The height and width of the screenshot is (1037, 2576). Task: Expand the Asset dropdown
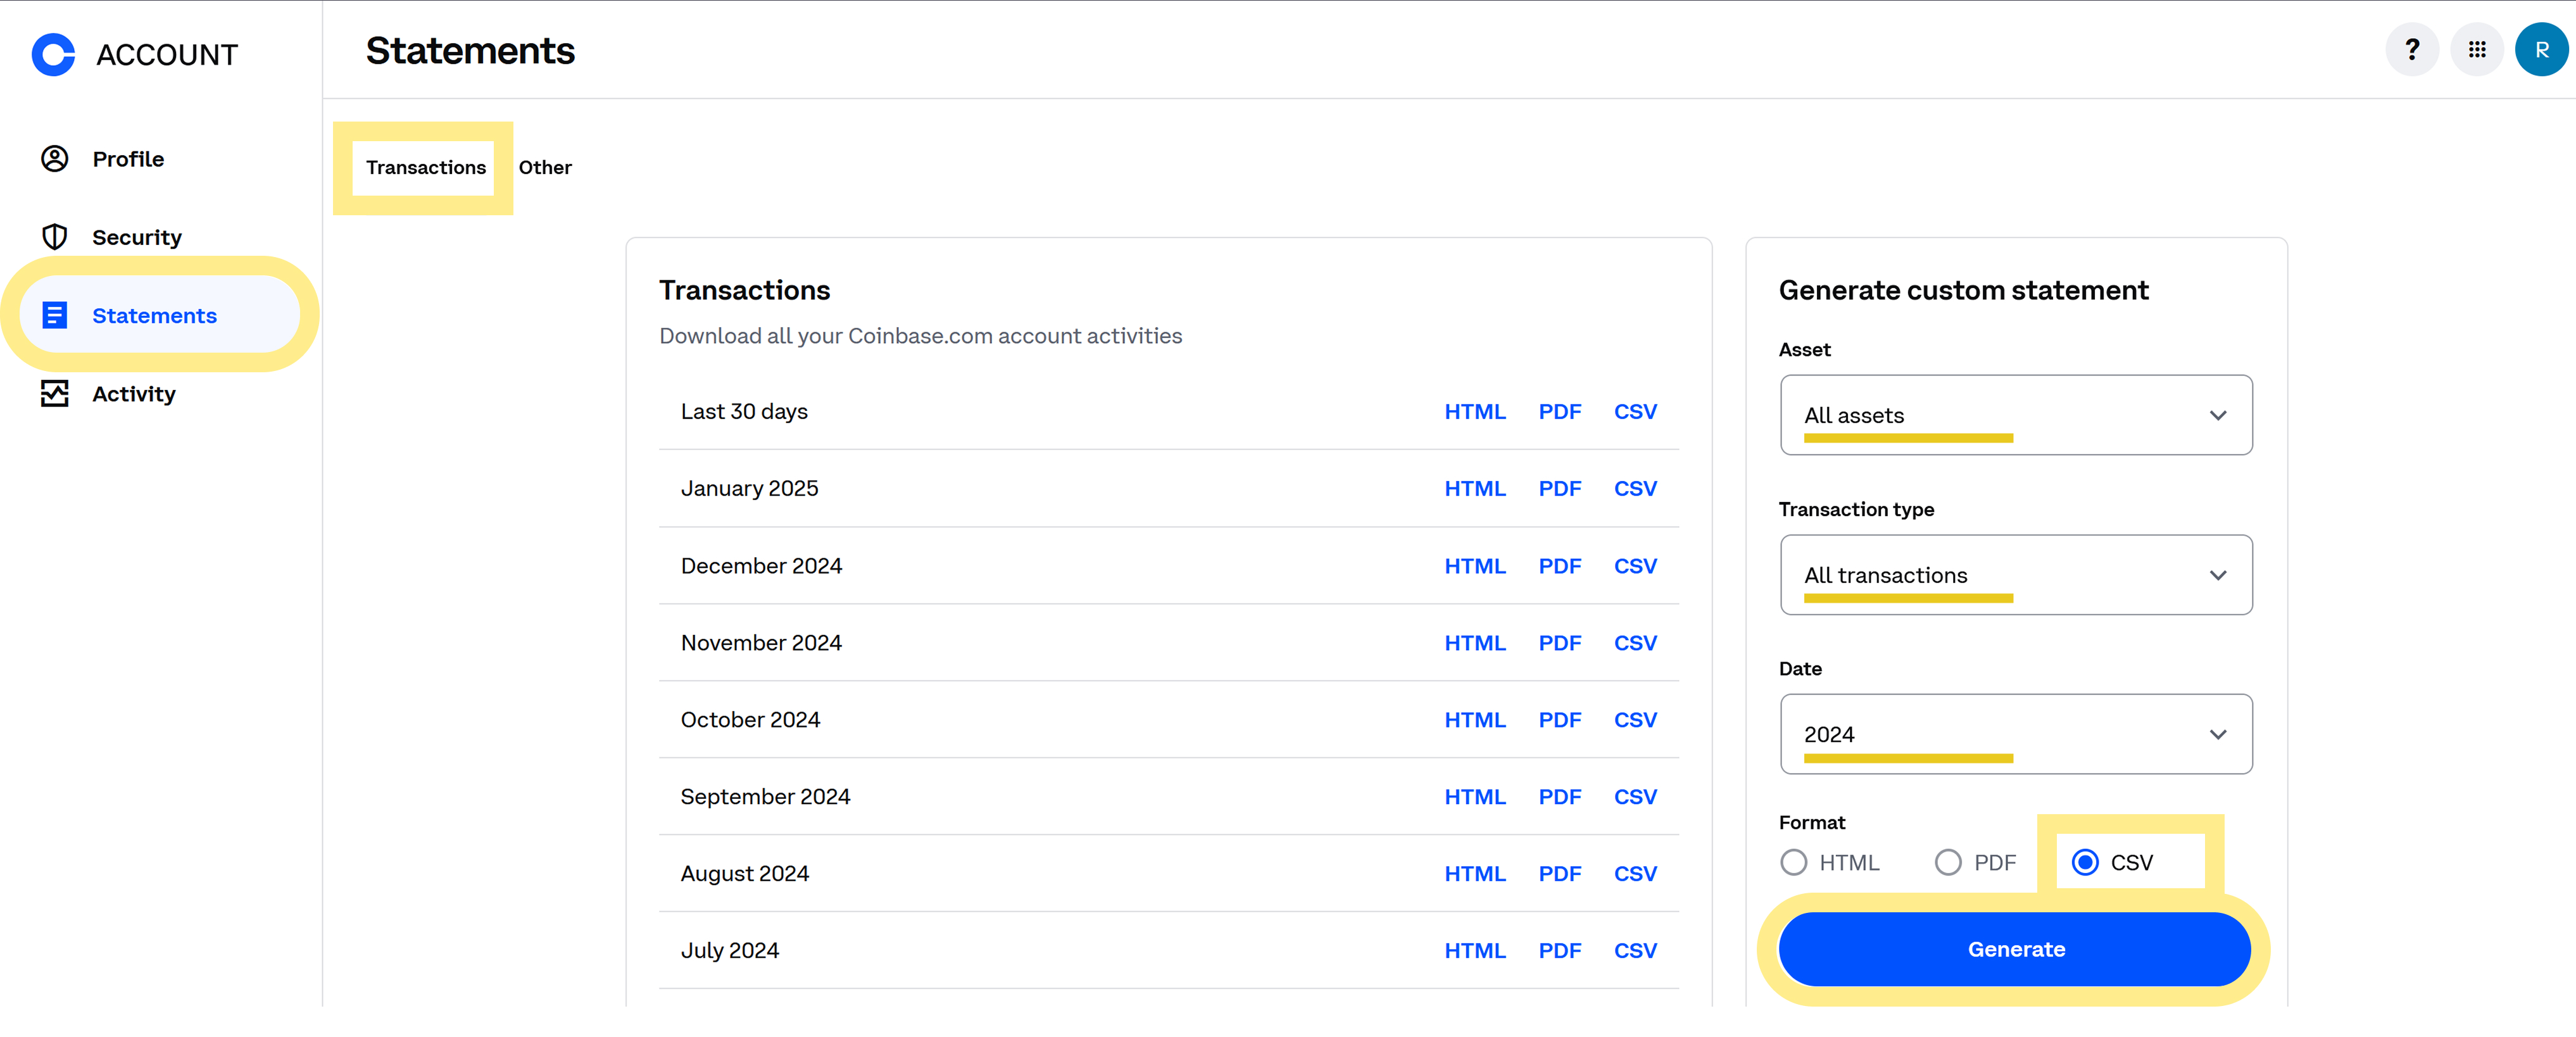click(x=2015, y=415)
